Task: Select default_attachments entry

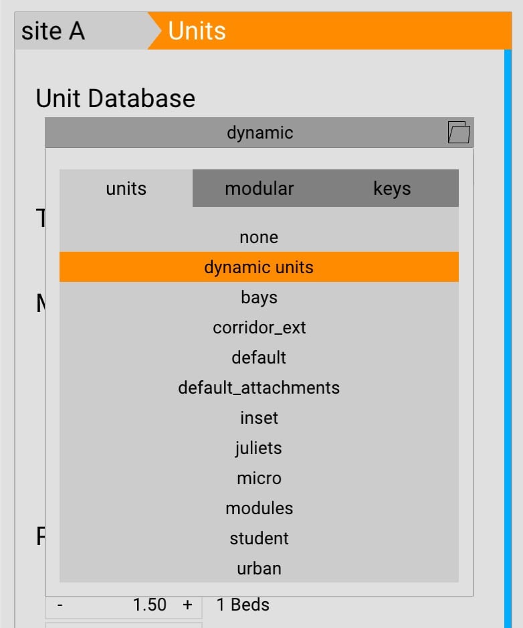Action: pyautogui.click(x=259, y=388)
